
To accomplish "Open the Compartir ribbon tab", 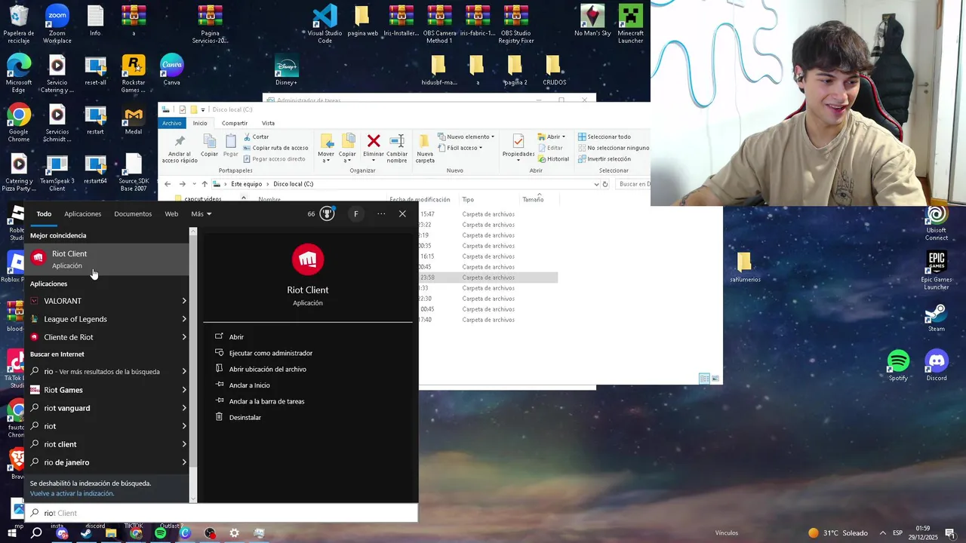I will tap(235, 123).
